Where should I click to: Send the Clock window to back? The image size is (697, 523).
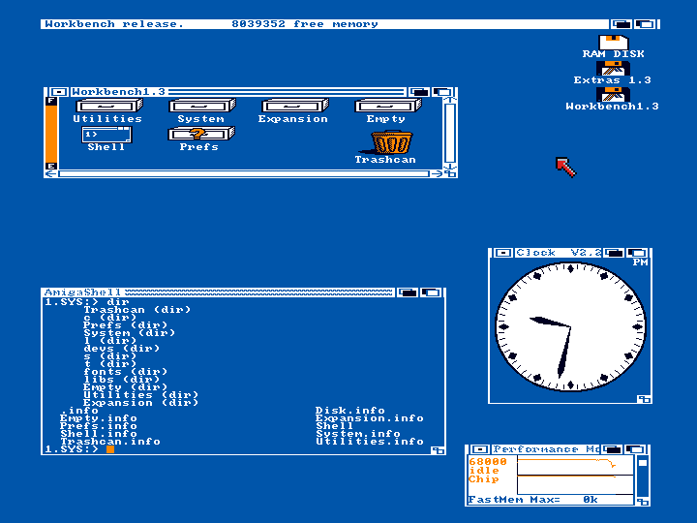tap(615, 253)
